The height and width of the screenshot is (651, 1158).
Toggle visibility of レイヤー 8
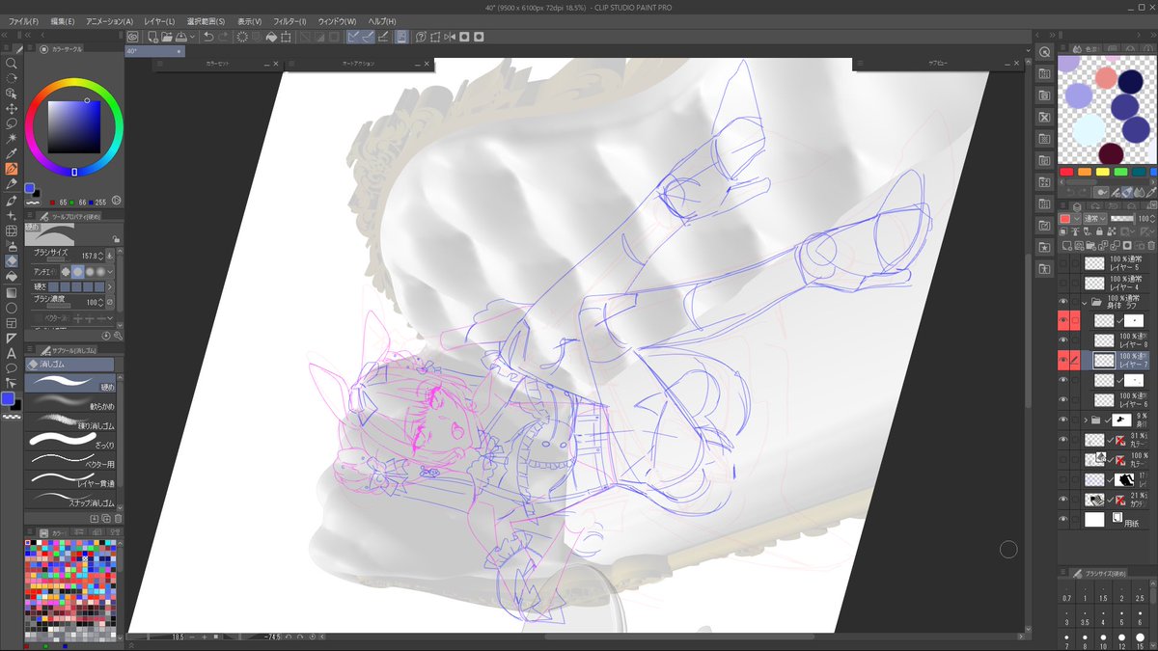pos(1063,340)
